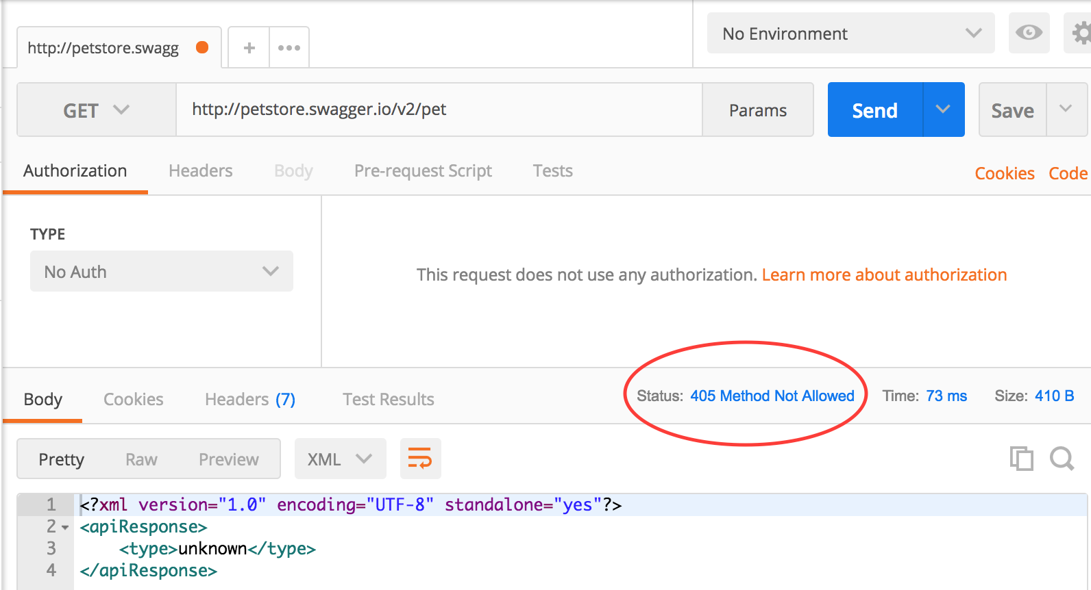
Task: Expand the Send button arrow options
Action: click(x=944, y=110)
